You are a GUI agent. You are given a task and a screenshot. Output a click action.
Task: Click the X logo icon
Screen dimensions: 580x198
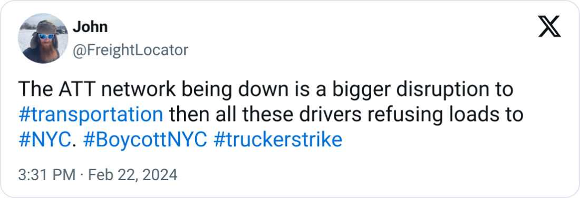pos(549,27)
